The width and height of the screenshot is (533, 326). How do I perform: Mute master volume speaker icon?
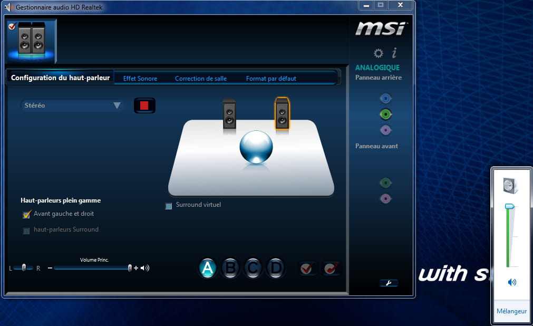tap(145, 268)
